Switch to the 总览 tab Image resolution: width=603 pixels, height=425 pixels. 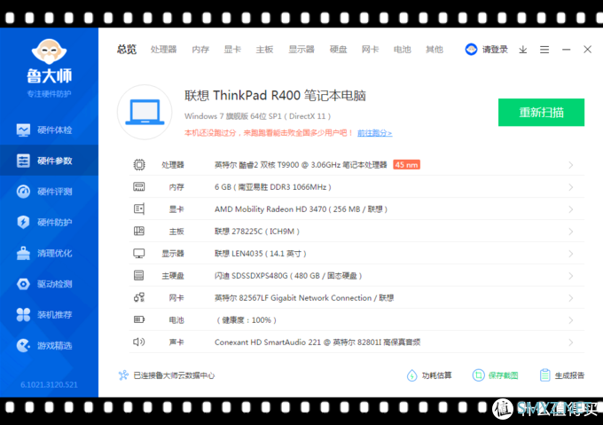point(127,49)
